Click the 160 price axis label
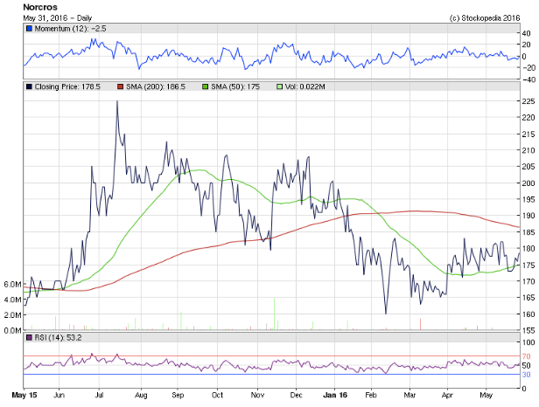The height and width of the screenshot is (407, 539). click(528, 314)
